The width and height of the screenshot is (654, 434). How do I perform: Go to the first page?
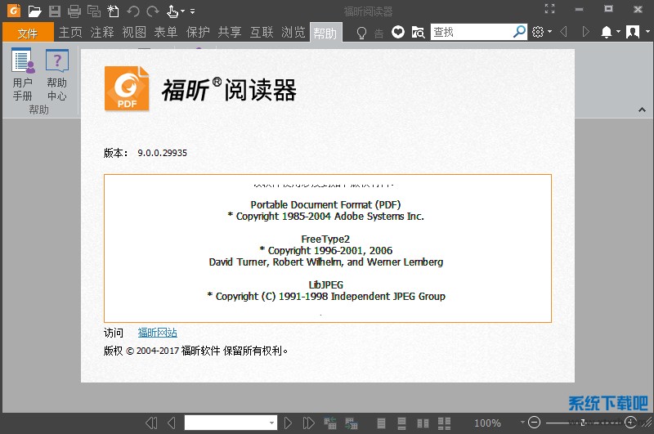tap(151, 423)
